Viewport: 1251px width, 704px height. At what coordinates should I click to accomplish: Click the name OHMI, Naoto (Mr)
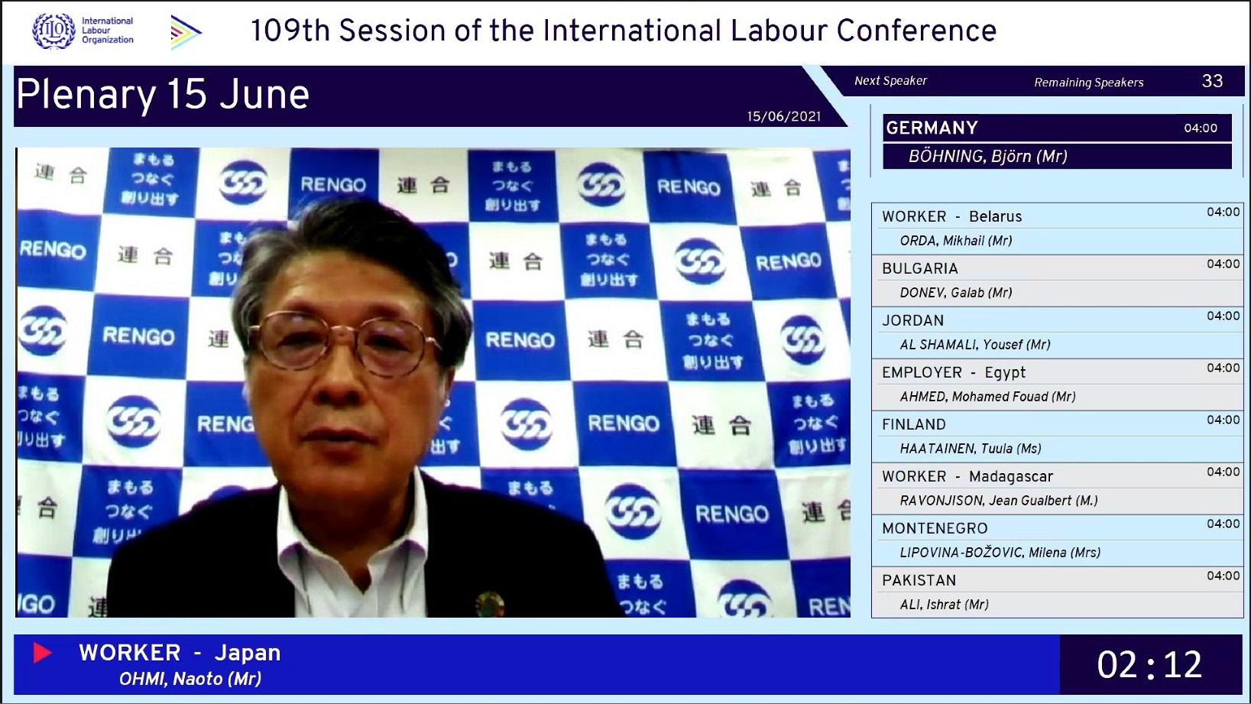[x=190, y=679]
